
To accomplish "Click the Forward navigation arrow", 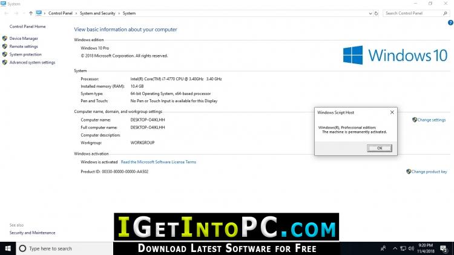I will [x=16, y=13].
